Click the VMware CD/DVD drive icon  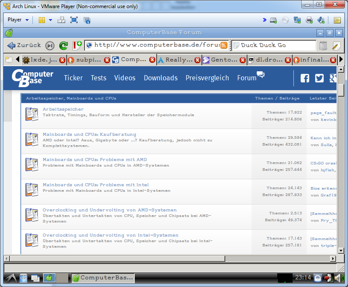(285, 20)
